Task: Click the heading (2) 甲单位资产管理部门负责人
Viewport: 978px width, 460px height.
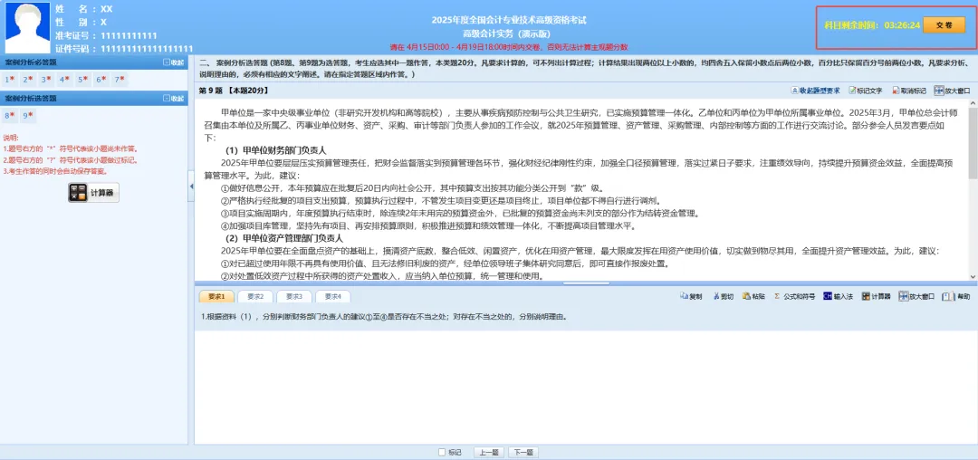Action: (x=283, y=238)
